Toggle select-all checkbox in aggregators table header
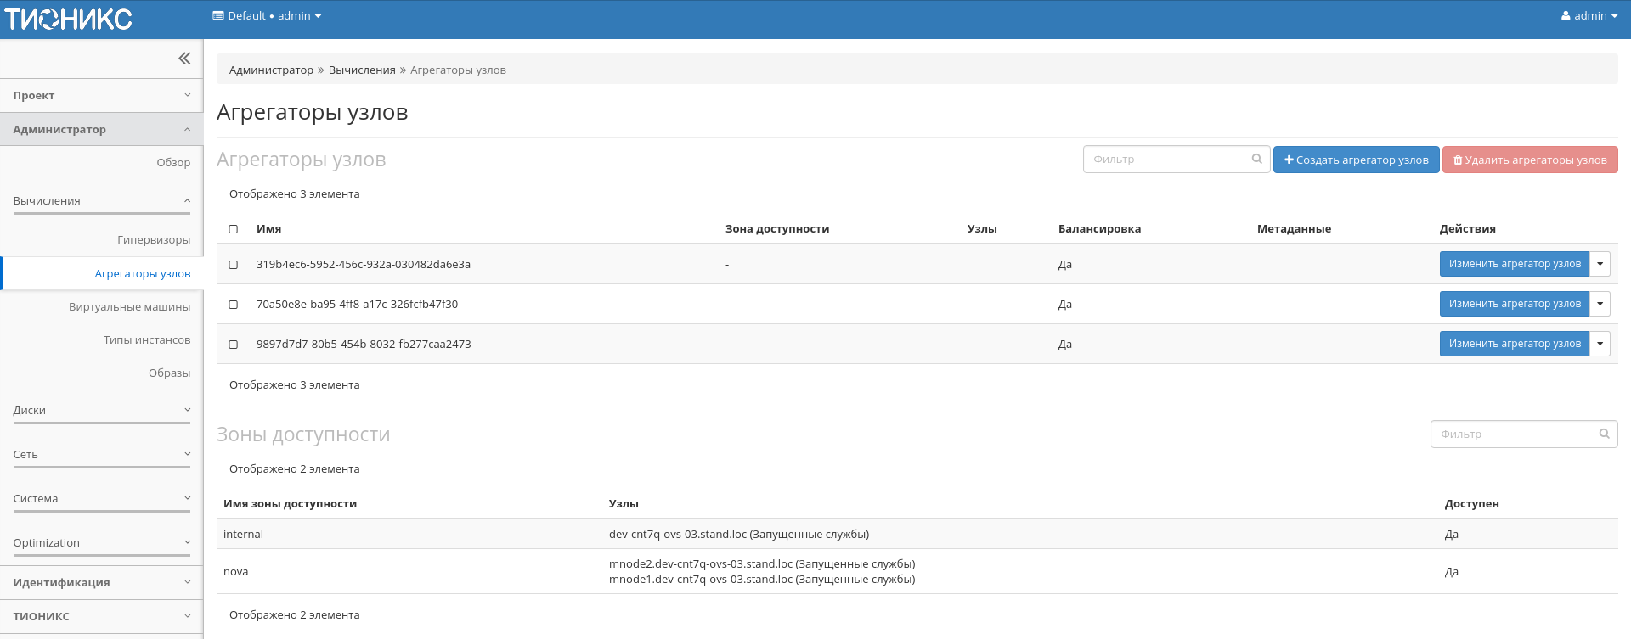 234,229
